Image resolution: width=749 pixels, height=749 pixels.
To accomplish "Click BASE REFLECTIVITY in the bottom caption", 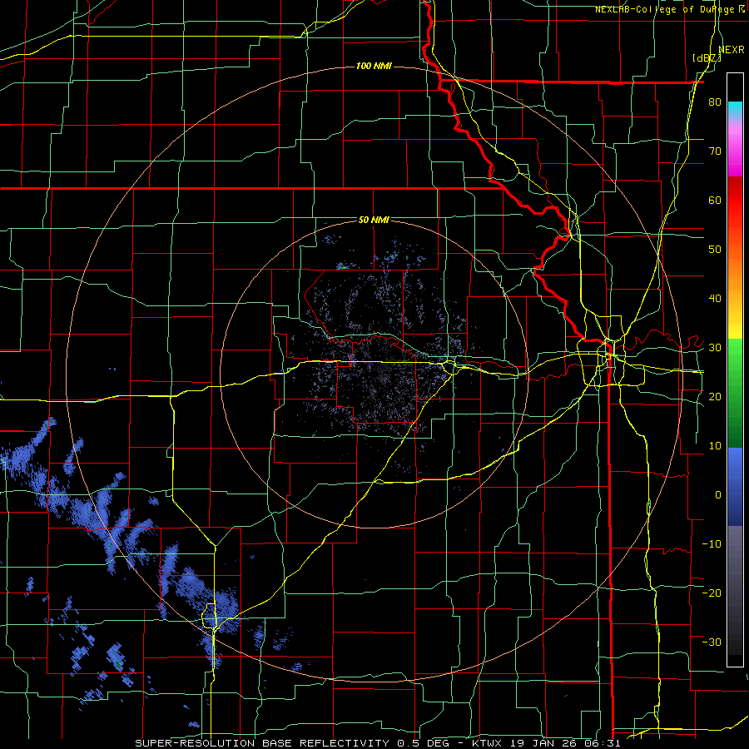I will click(x=325, y=743).
